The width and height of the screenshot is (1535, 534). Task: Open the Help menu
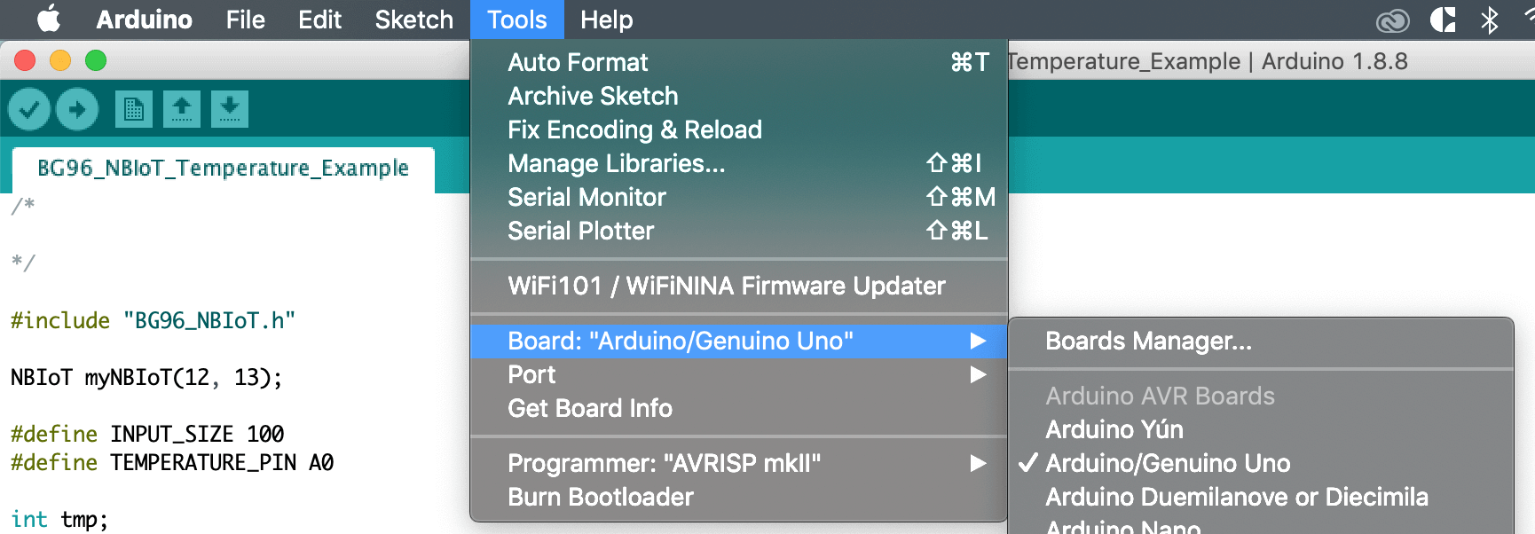pyautogui.click(x=606, y=20)
